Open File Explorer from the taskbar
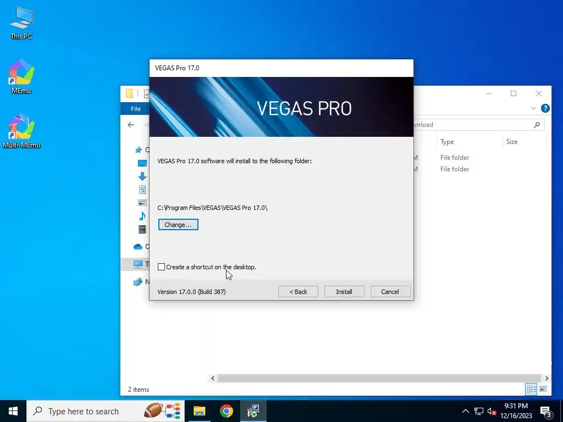 tap(199, 411)
